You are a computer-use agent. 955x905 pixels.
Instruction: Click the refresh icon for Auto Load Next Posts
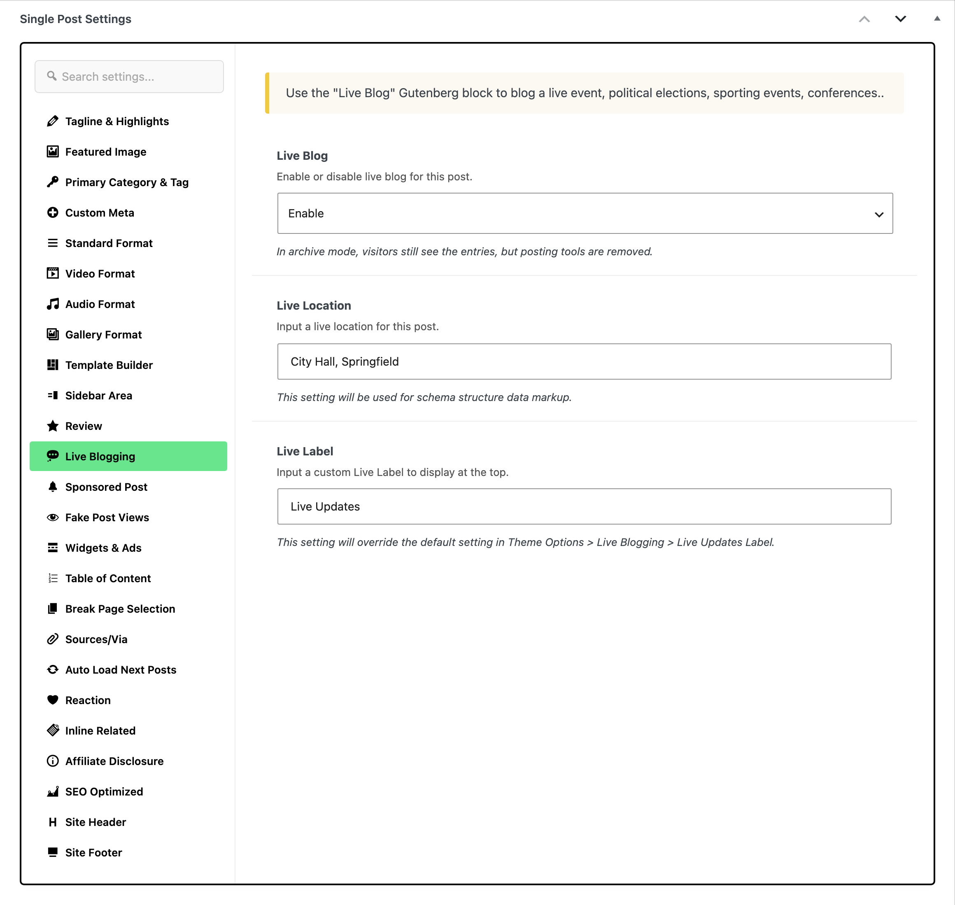coord(53,669)
